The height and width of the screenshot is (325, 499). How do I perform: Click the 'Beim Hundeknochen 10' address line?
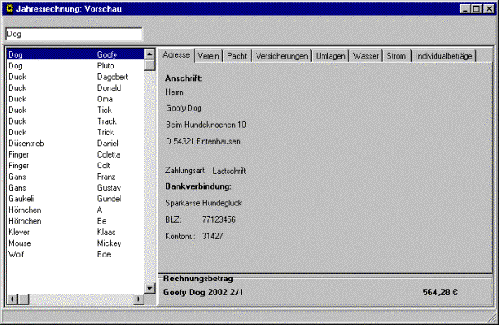(x=206, y=125)
